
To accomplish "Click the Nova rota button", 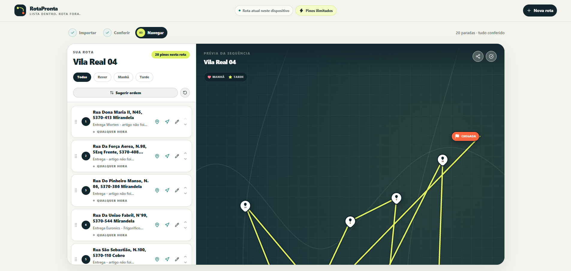I will pos(540,10).
